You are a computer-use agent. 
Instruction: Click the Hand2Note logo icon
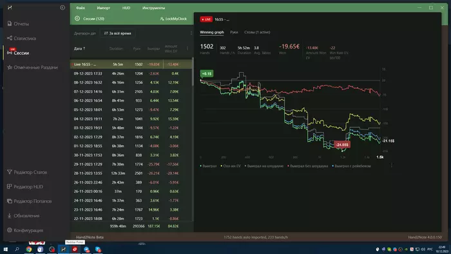pos(10,8)
